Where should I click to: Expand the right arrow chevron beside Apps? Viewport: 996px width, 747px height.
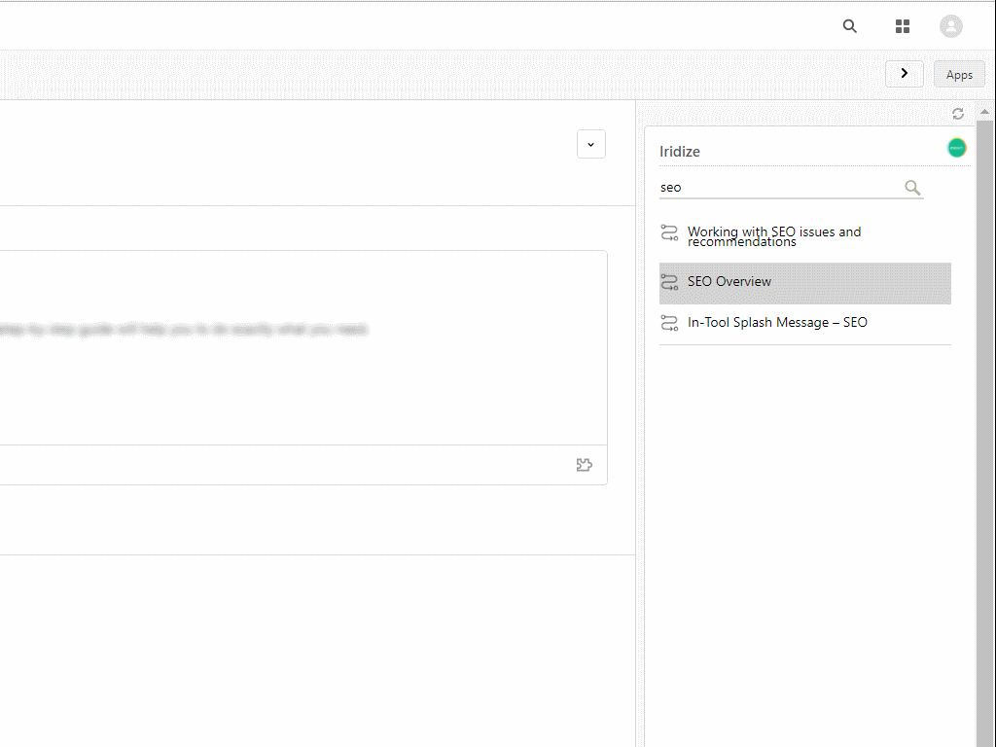(x=905, y=74)
